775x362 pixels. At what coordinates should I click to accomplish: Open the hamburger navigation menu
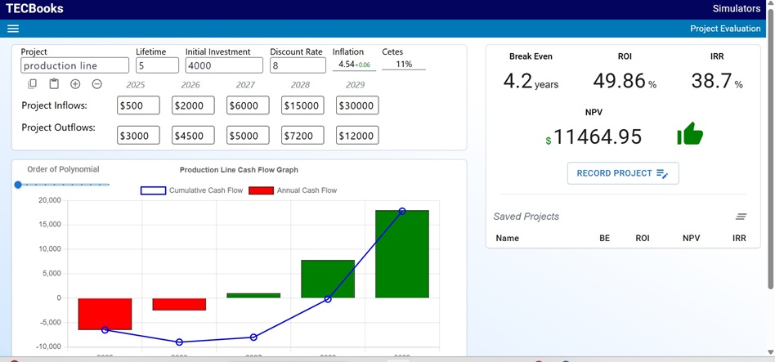12,29
